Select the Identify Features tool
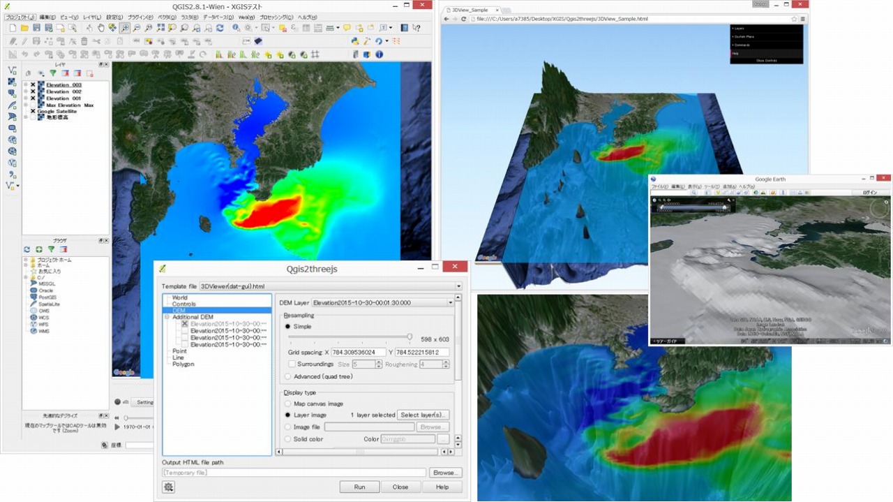893x502 pixels. pos(237,28)
